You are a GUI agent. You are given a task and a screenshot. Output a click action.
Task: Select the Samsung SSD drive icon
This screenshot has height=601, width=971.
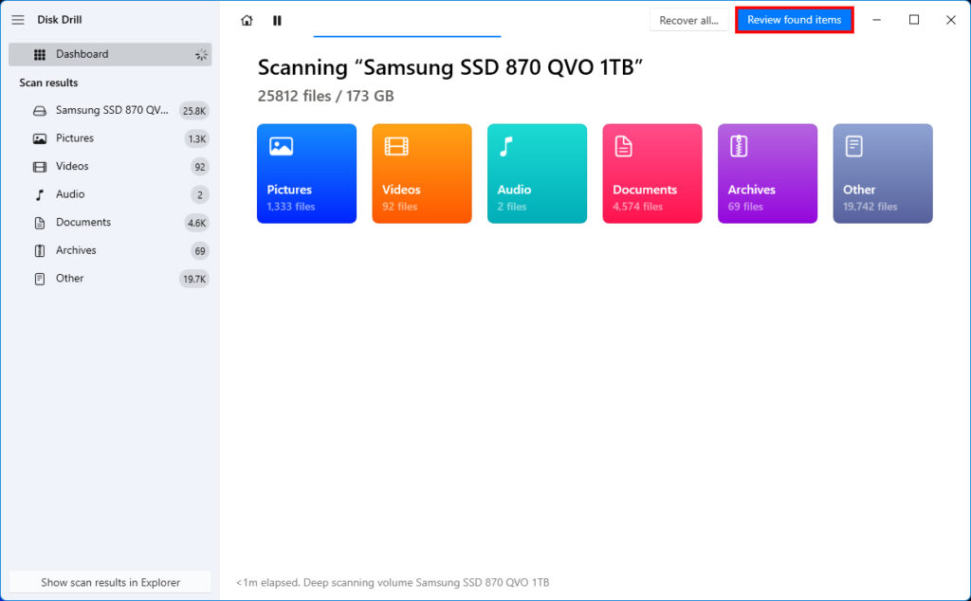tap(39, 110)
